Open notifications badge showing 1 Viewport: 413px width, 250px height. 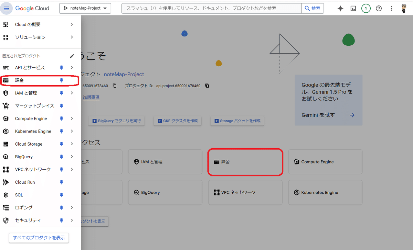point(366,9)
